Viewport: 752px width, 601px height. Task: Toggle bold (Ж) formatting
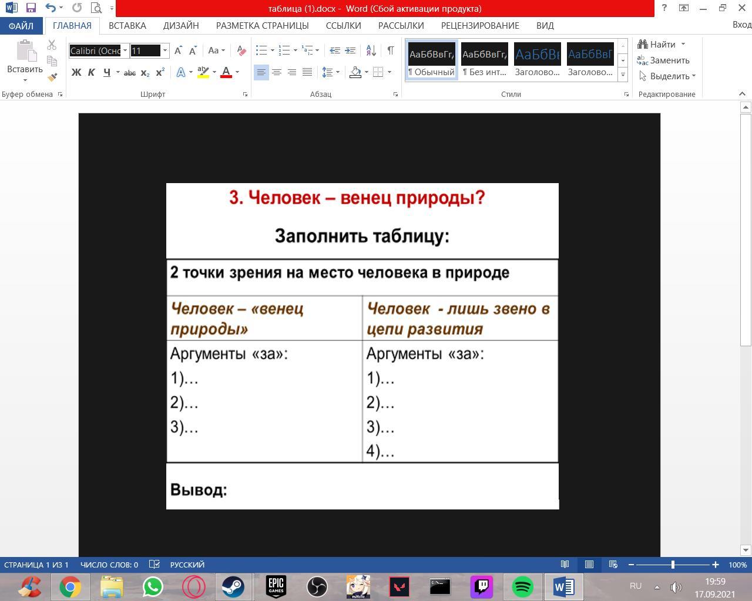click(76, 72)
